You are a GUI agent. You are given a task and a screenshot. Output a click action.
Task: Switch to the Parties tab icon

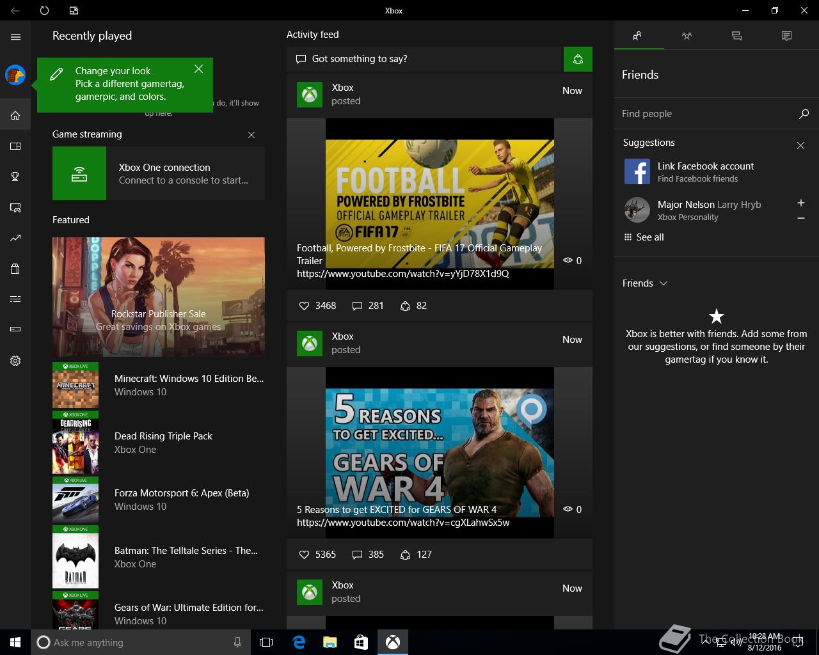pyautogui.click(x=687, y=36)
